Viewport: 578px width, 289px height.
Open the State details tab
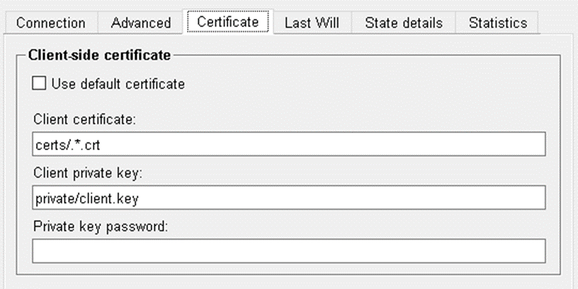pyautogui.click(x=404, y=23)
